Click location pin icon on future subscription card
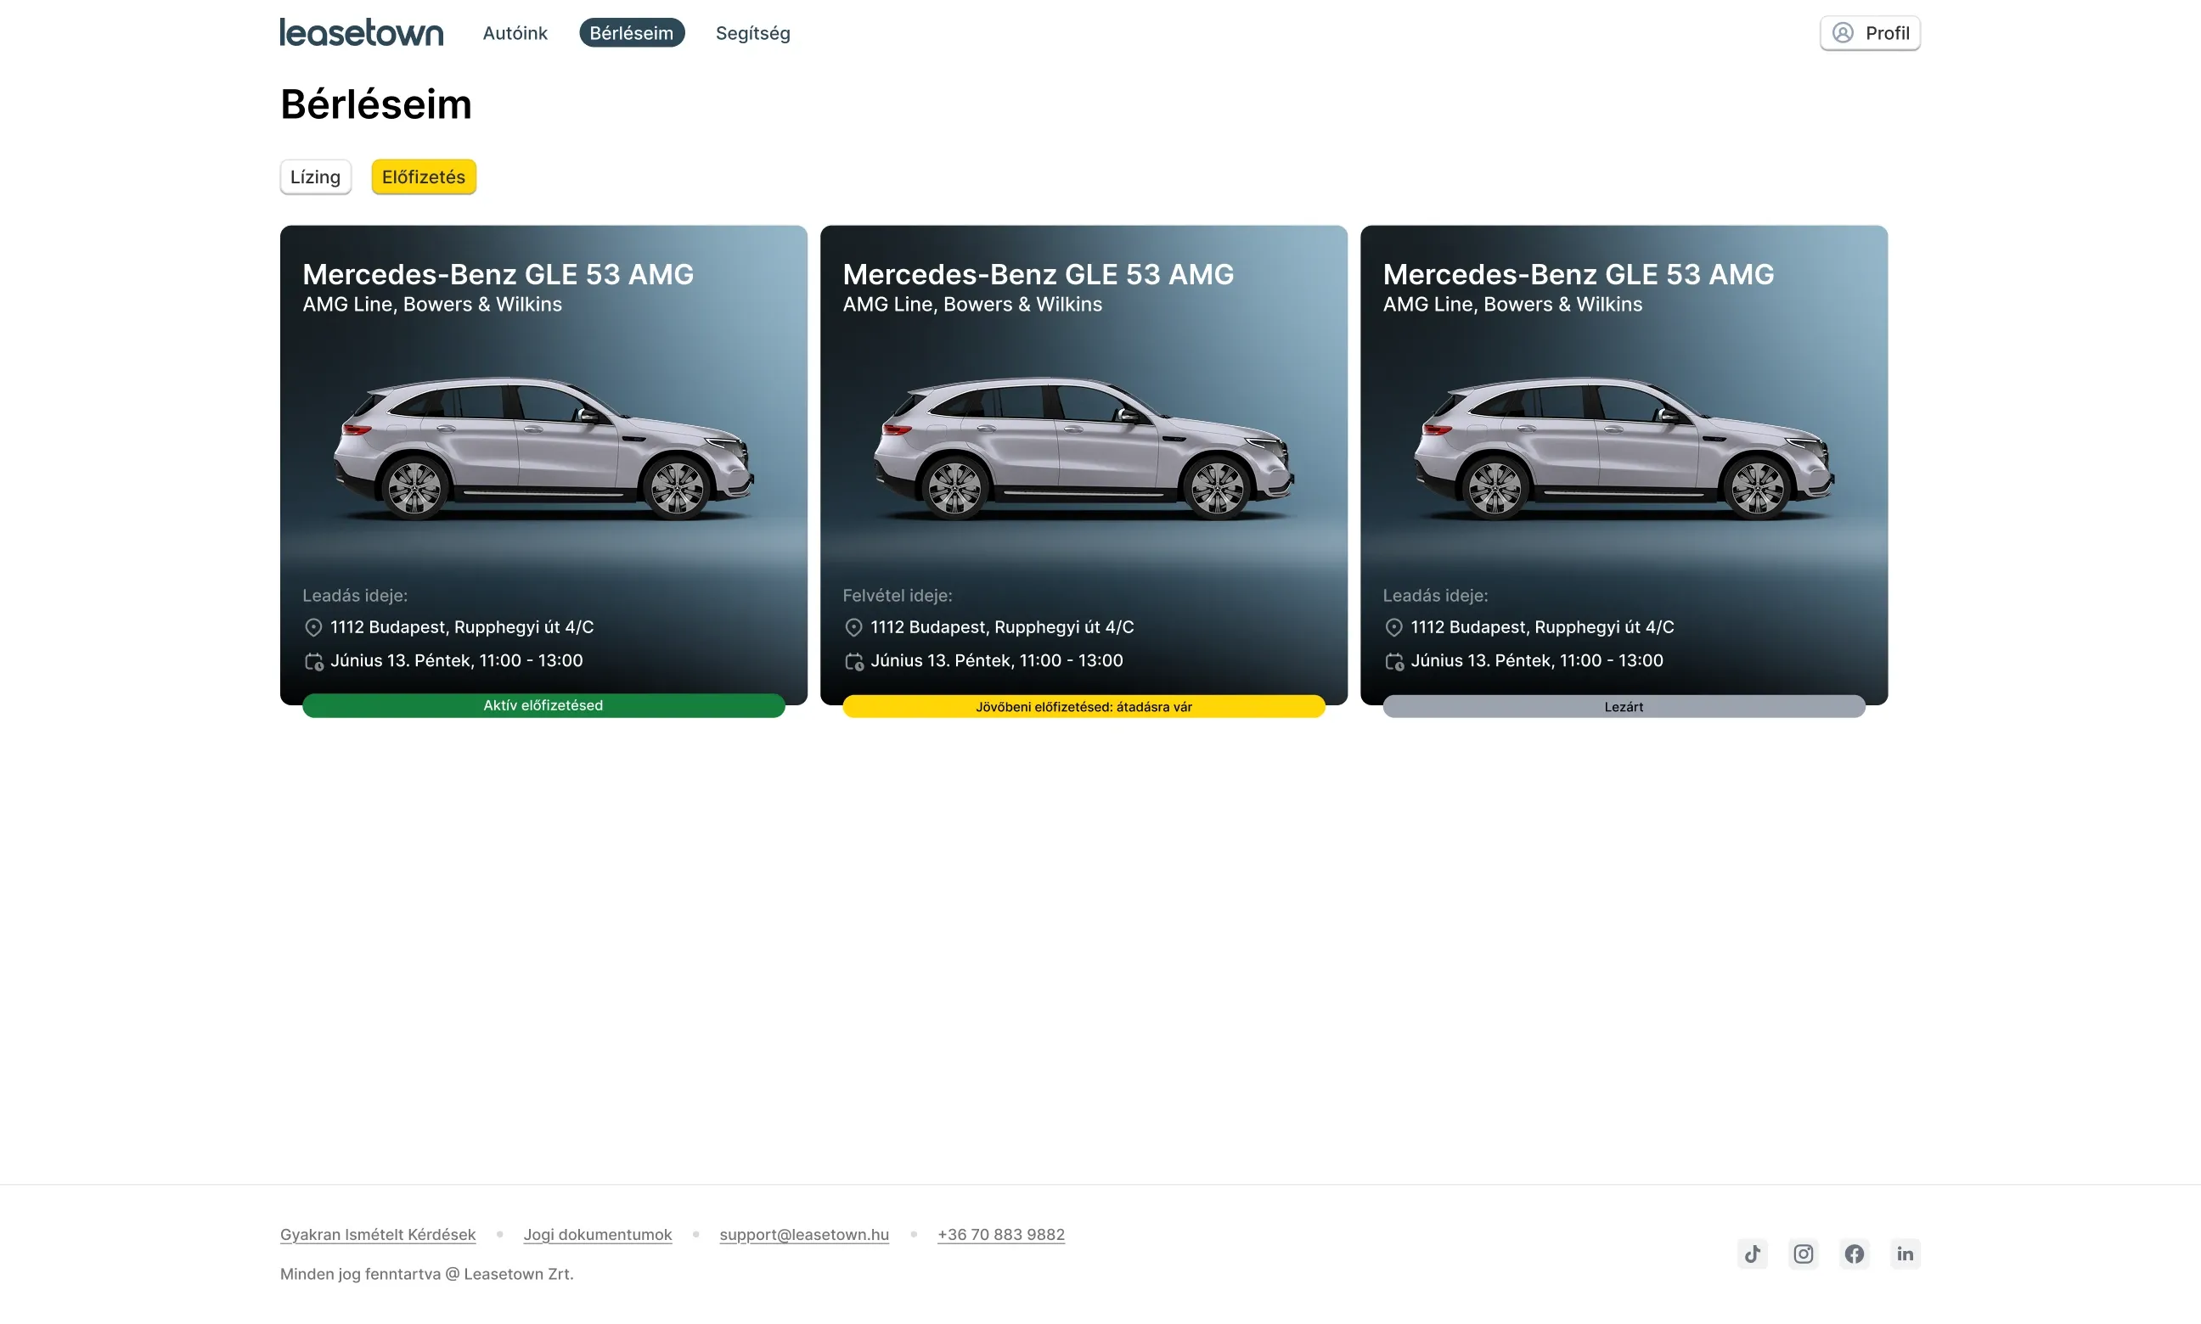Image resolution: width=2201 pixels, height=1324 pixels. [853, 627]
